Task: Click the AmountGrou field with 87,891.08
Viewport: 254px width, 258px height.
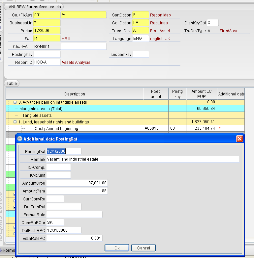Action: 77,183
